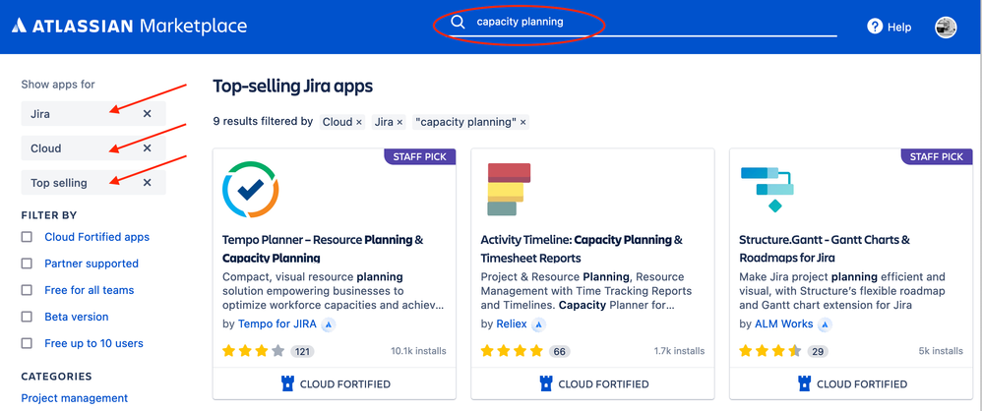Click the Cloud sidebar filter field
The width and height of the screenshot is (982, 411).
93,148
